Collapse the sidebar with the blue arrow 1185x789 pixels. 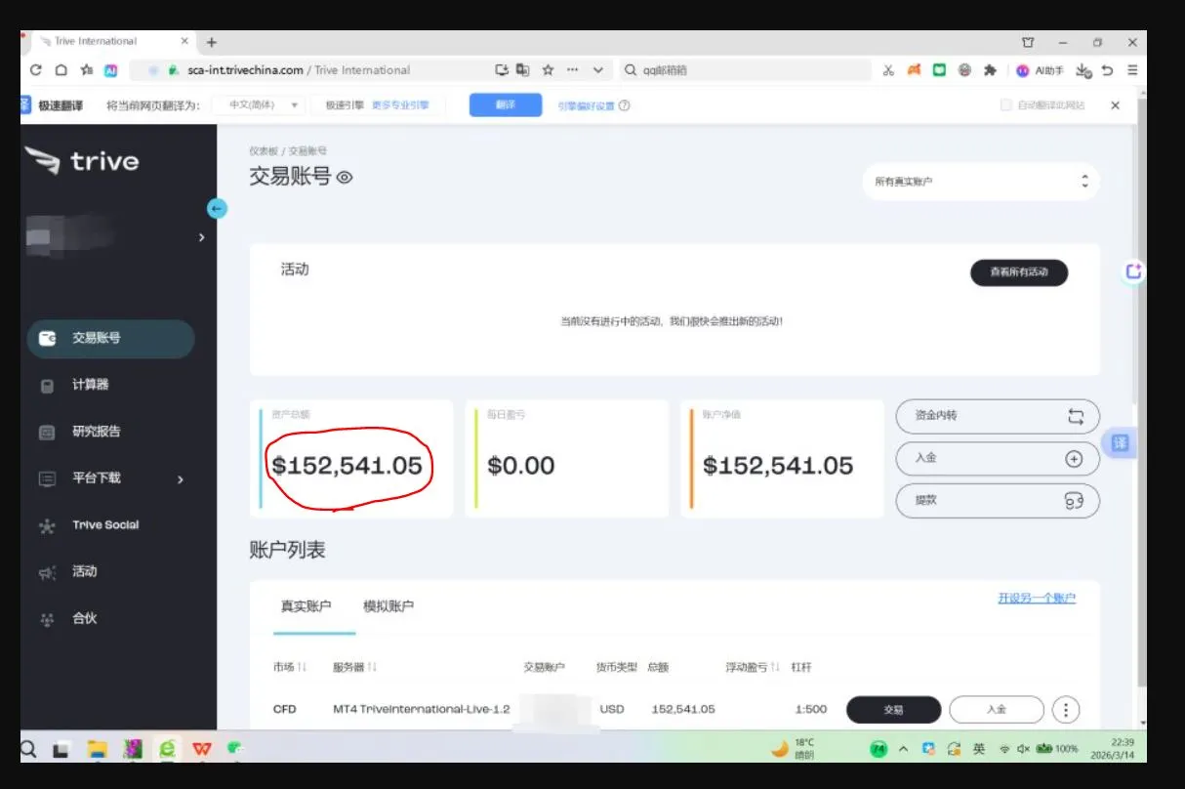(x=217, y=208)
